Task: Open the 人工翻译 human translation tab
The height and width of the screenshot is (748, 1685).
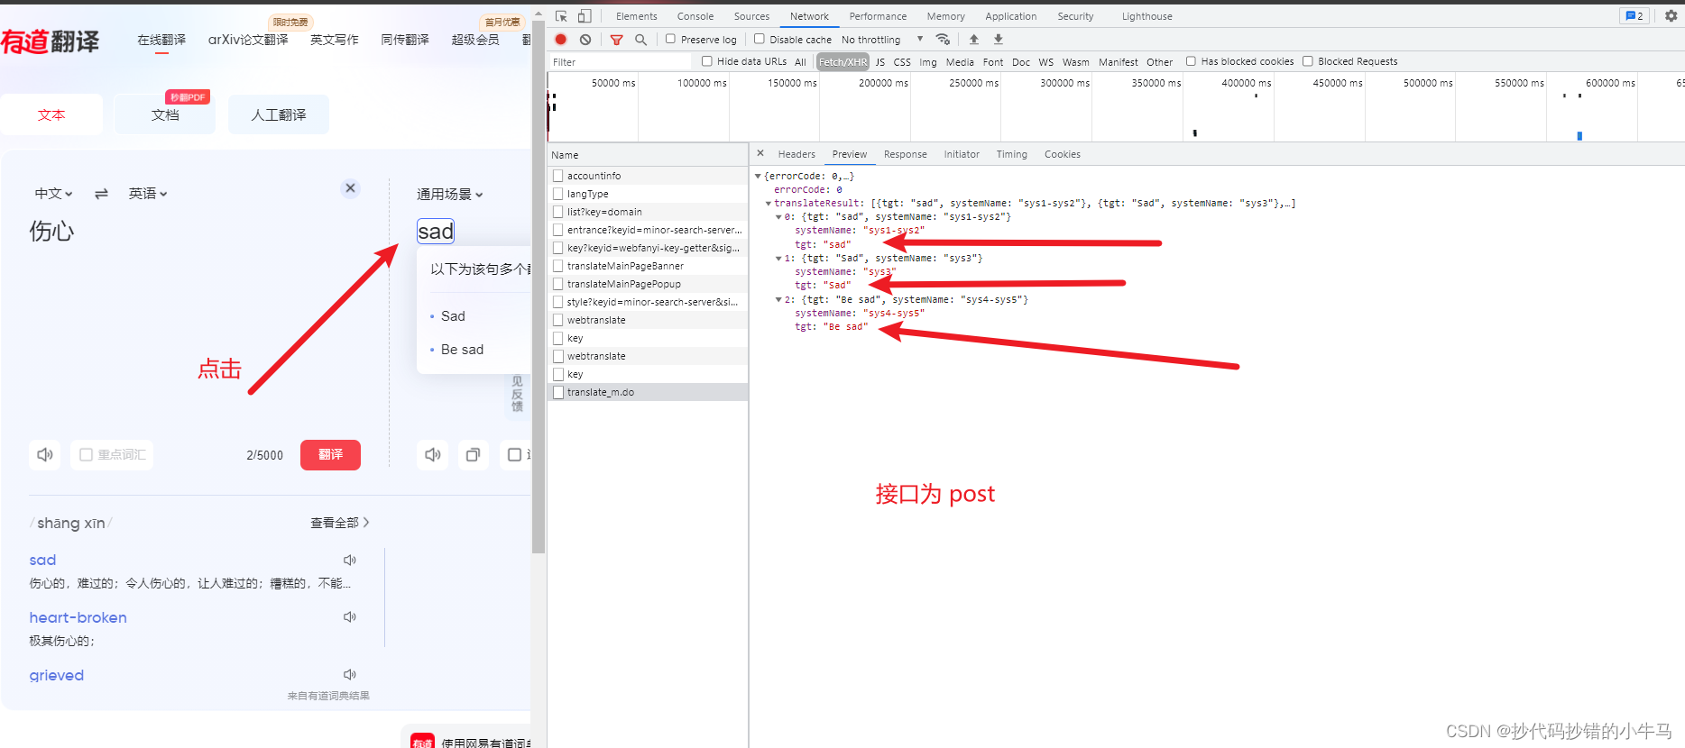Action: (279, 114)
